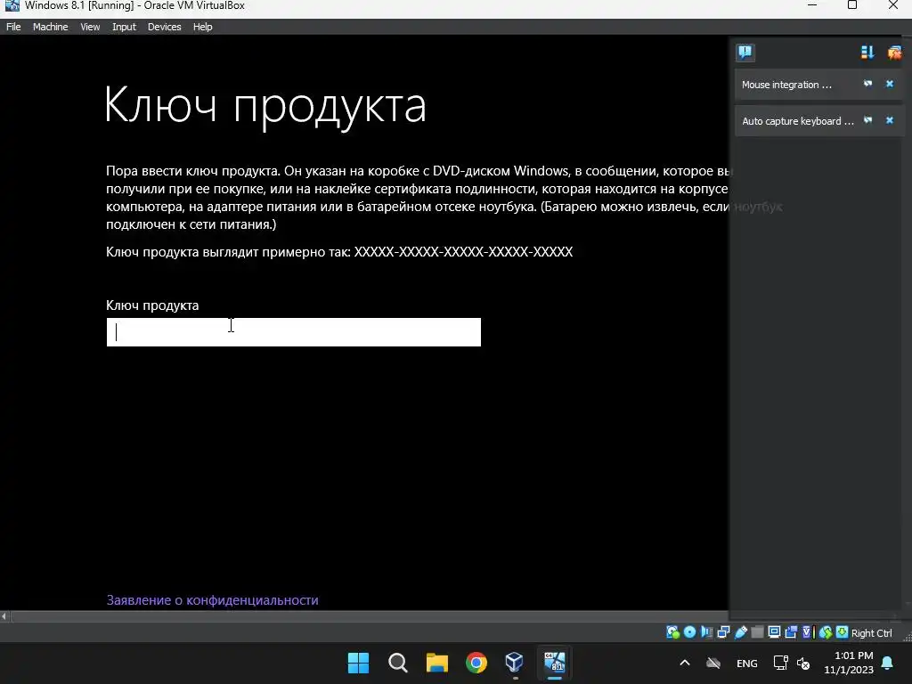Click the product key input field
This screenshot has width=912, height=684.
294,332
